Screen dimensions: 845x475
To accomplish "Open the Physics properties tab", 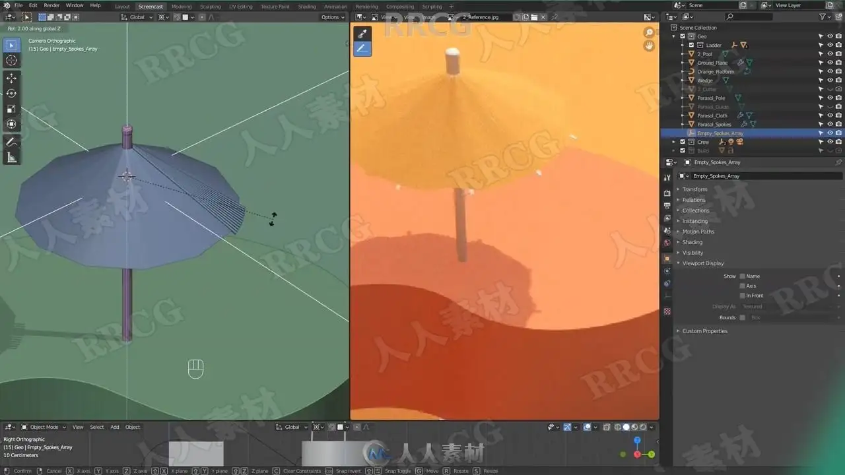I will click(x=667, y=270).
